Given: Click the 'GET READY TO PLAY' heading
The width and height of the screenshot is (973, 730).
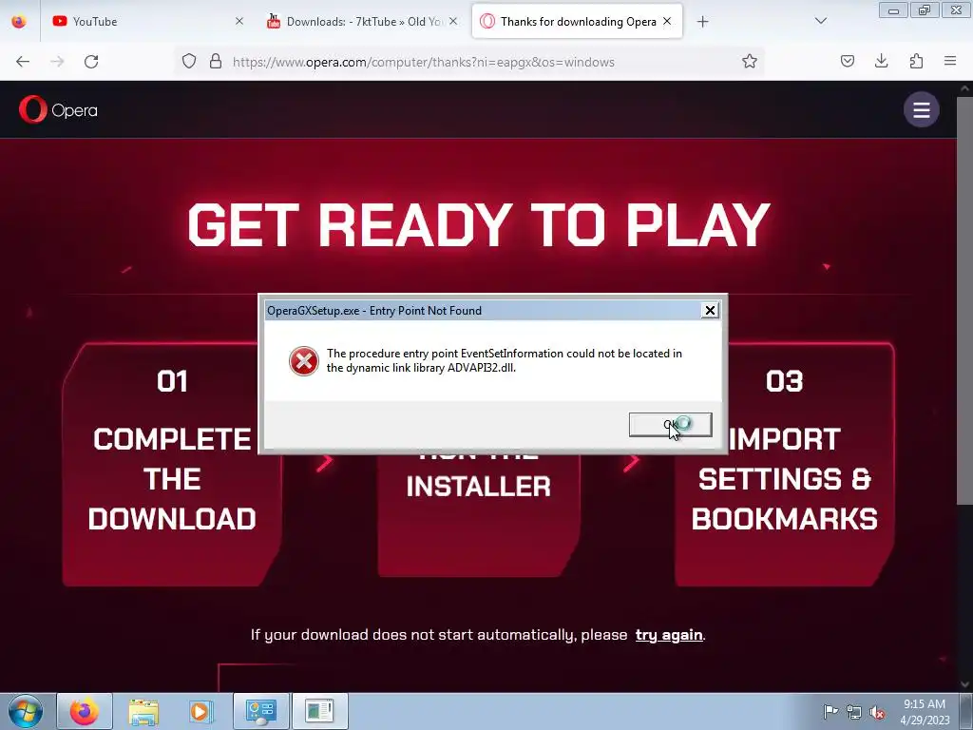Looking at the screenshot, I should [479, 225].
